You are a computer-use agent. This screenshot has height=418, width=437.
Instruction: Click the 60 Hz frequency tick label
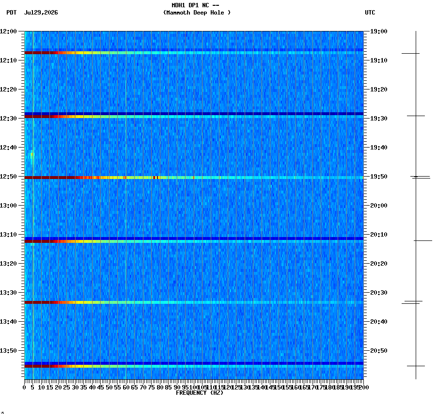tap(126, 388)
